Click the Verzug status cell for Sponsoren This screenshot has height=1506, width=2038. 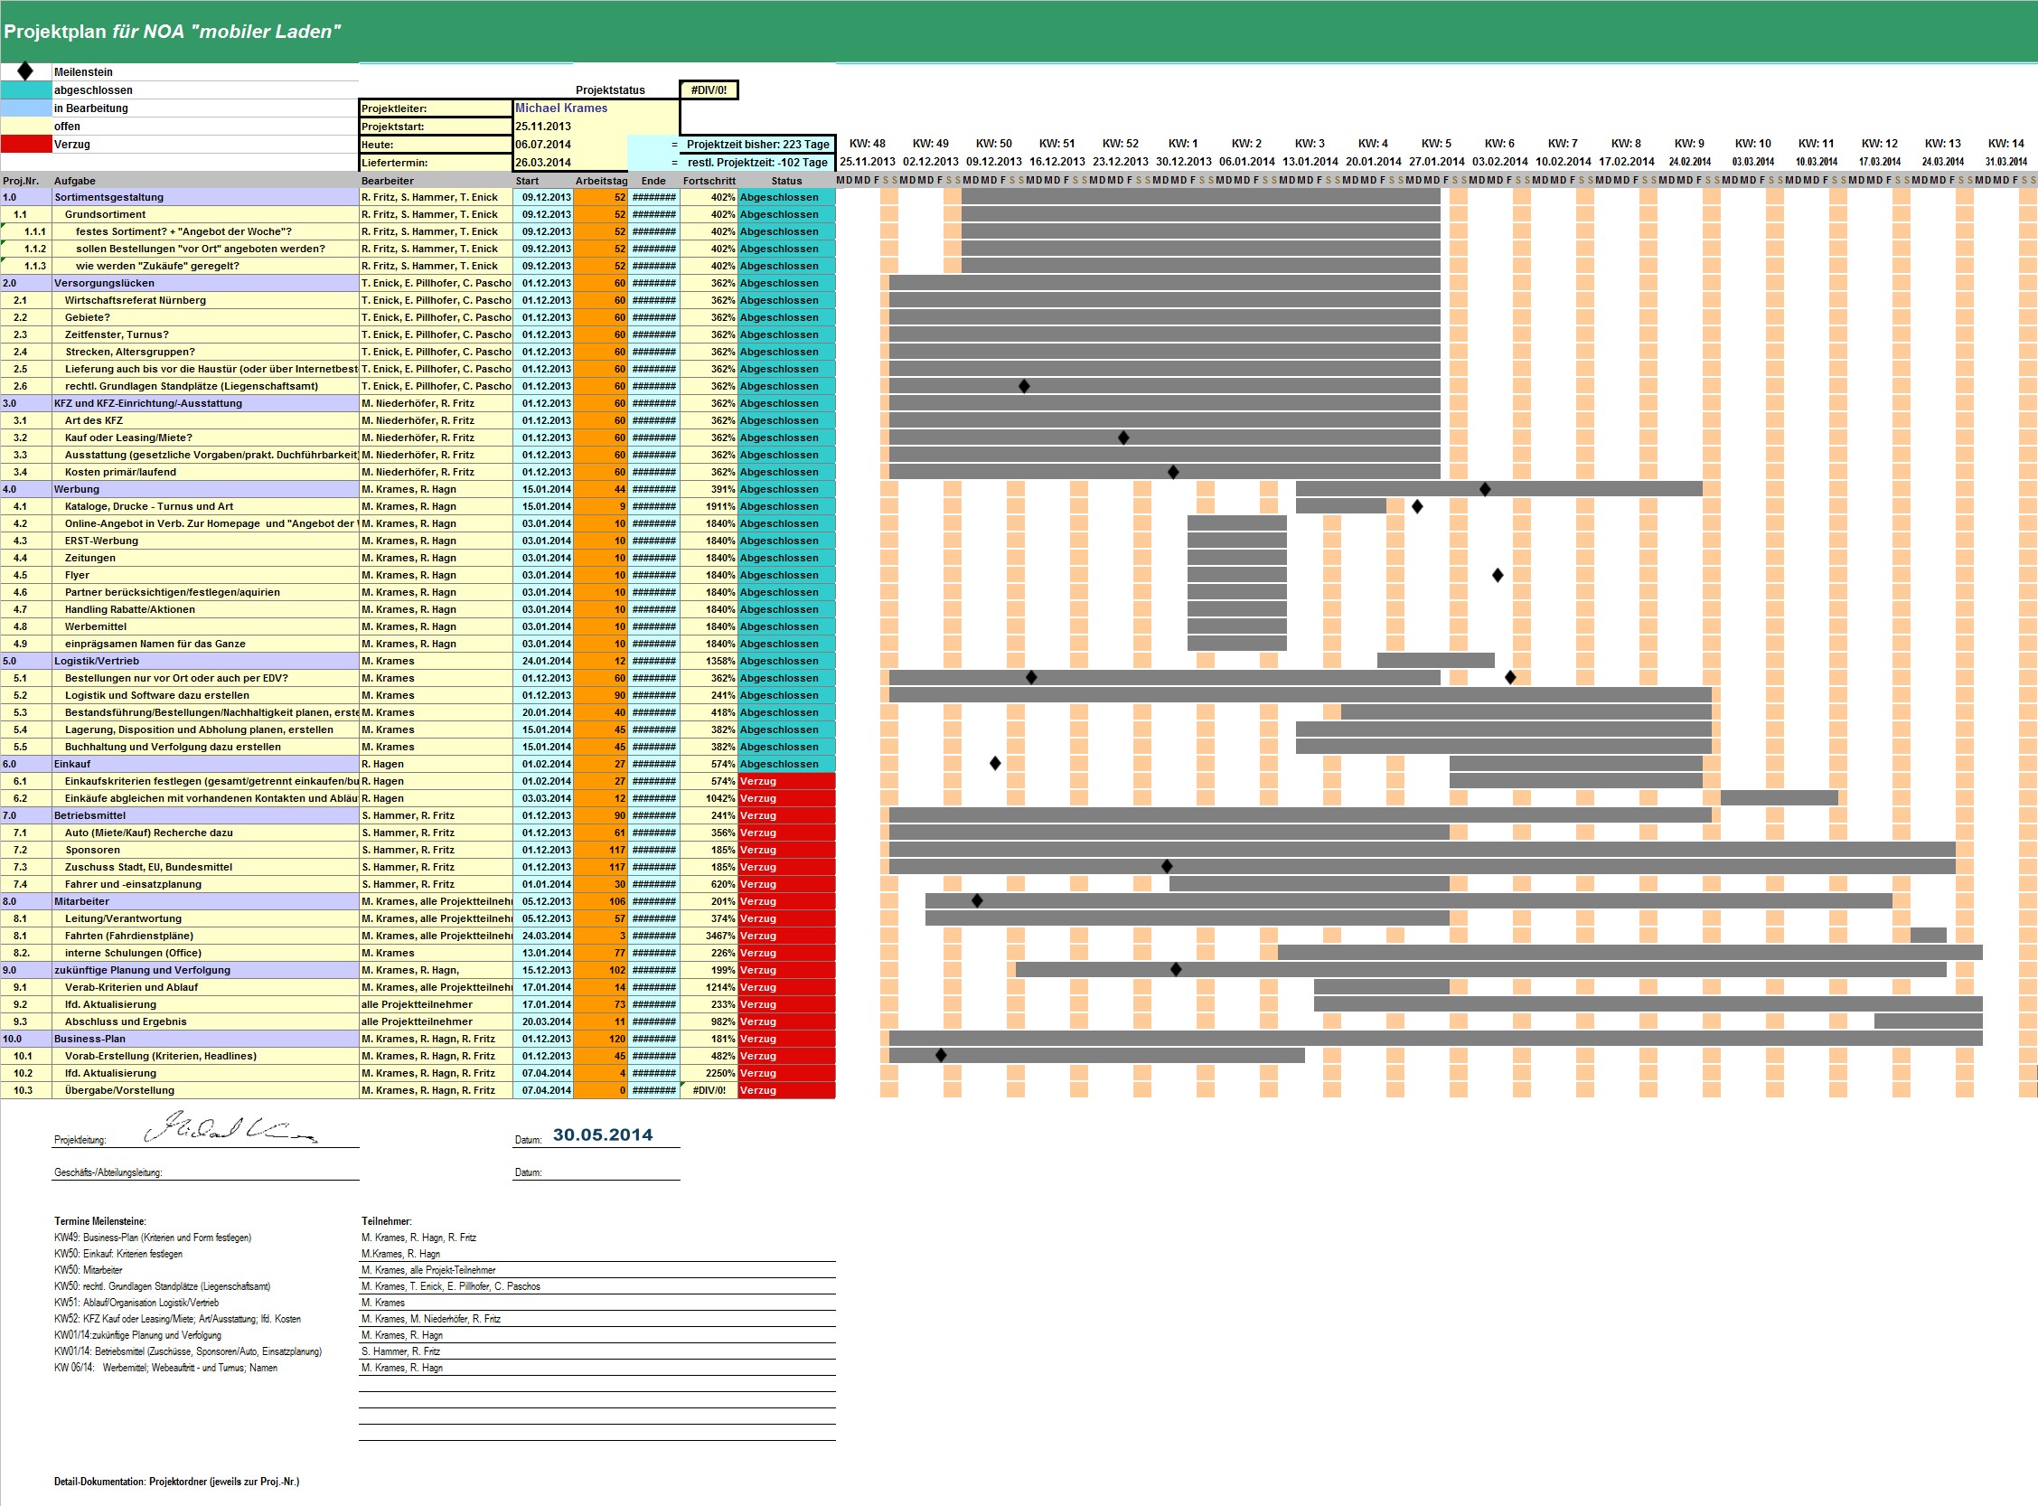point(785,850)
